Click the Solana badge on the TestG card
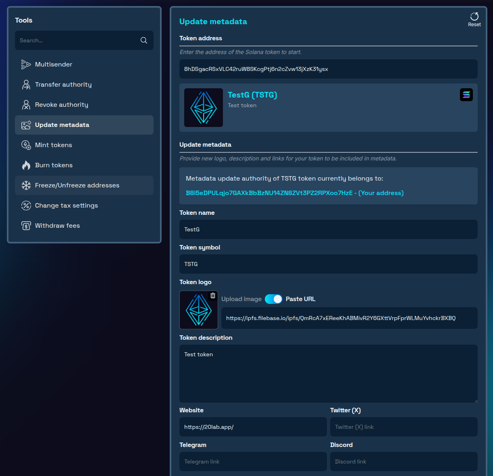Viewport: 493px width, 476px height. (466, 94)
